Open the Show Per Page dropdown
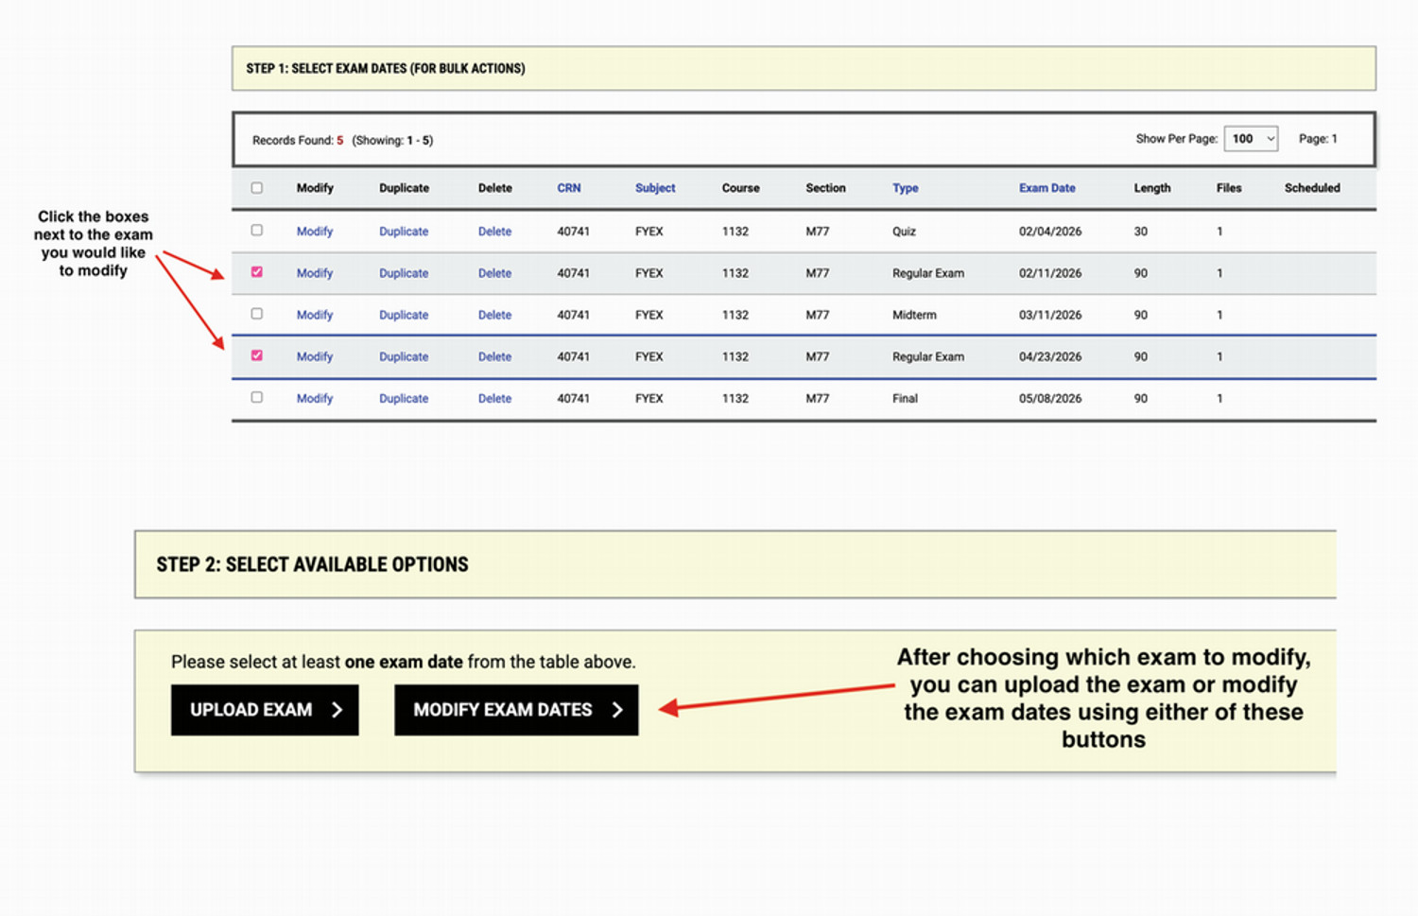Viewport: 1418px width, 916px height. click(1250, 138)
